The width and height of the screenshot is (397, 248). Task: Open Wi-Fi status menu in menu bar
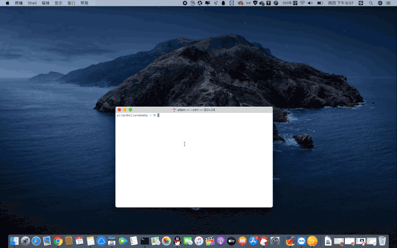(x=302, y=3)
